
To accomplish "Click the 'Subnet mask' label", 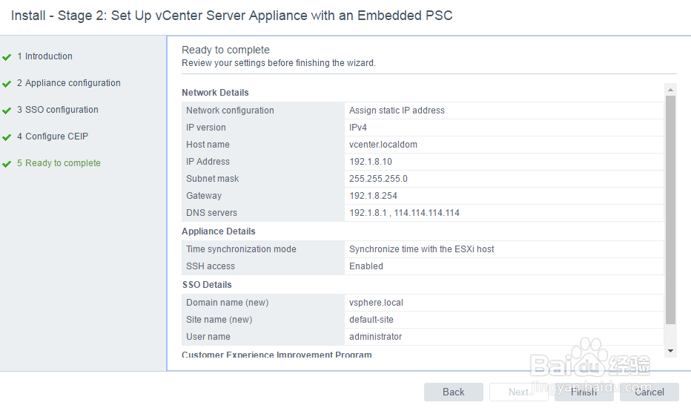I will tap(212, 179).
